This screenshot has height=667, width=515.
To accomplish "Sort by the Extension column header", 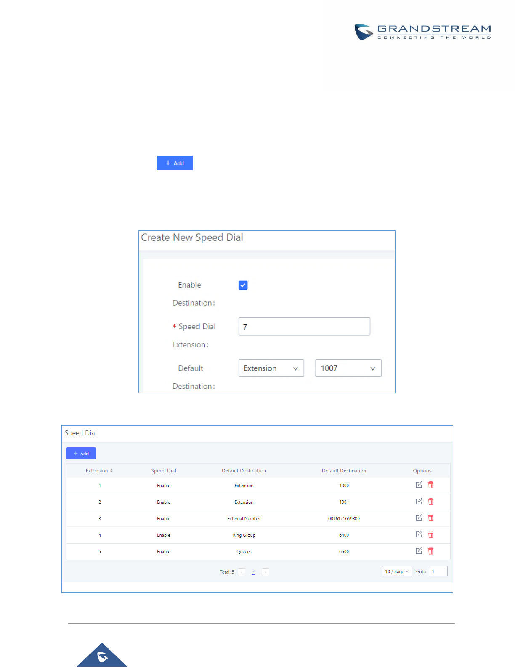I will pyautogui.click(x=99, y=471).
